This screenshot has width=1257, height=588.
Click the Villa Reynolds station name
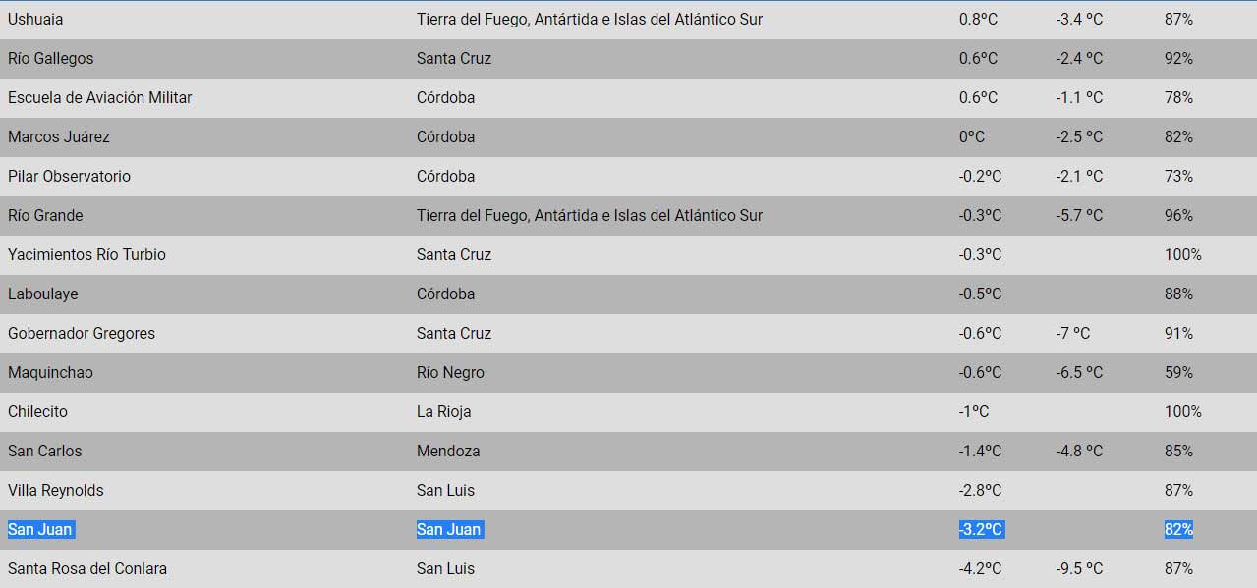(55, 491)
